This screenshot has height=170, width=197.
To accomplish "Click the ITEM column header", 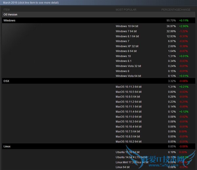I will [7, 9].
